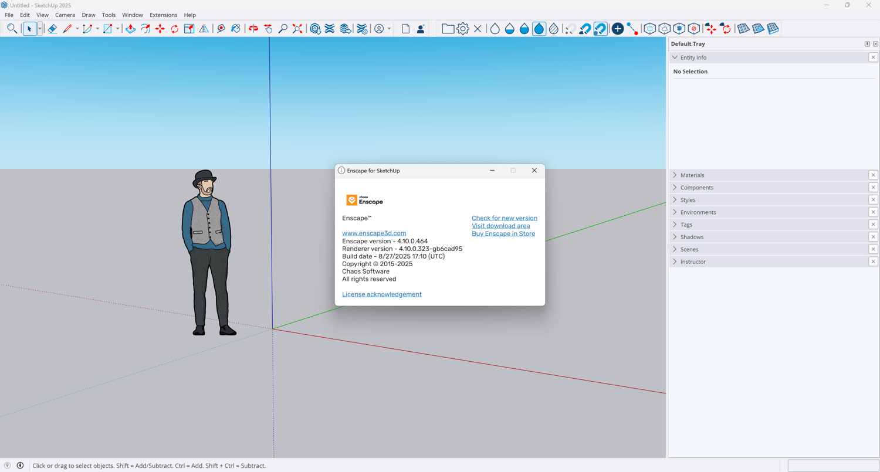Click the Check for new version link
Image resolution: width=880 pixels, height=472 pixels.
[x=505, y=218]
